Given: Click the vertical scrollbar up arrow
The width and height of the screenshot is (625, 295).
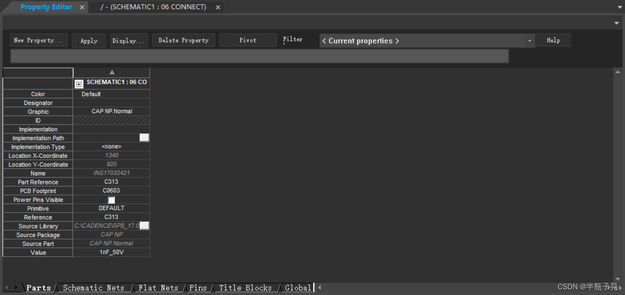Looking at the screenshot, I should pyautogui.click(x=618, y=72).
